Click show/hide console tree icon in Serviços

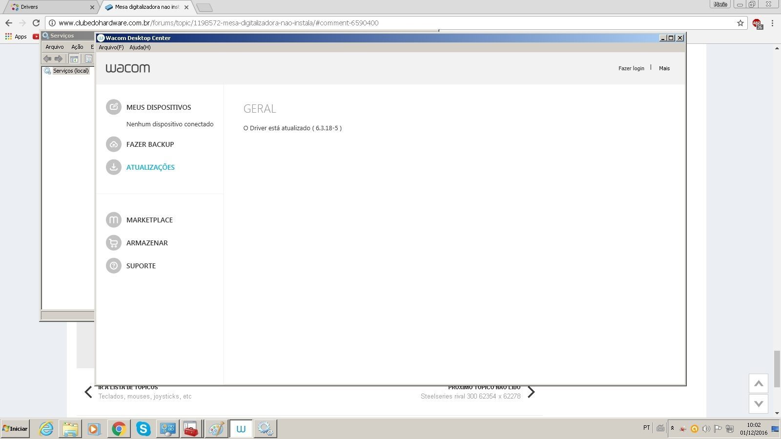[x=74, y=59]
